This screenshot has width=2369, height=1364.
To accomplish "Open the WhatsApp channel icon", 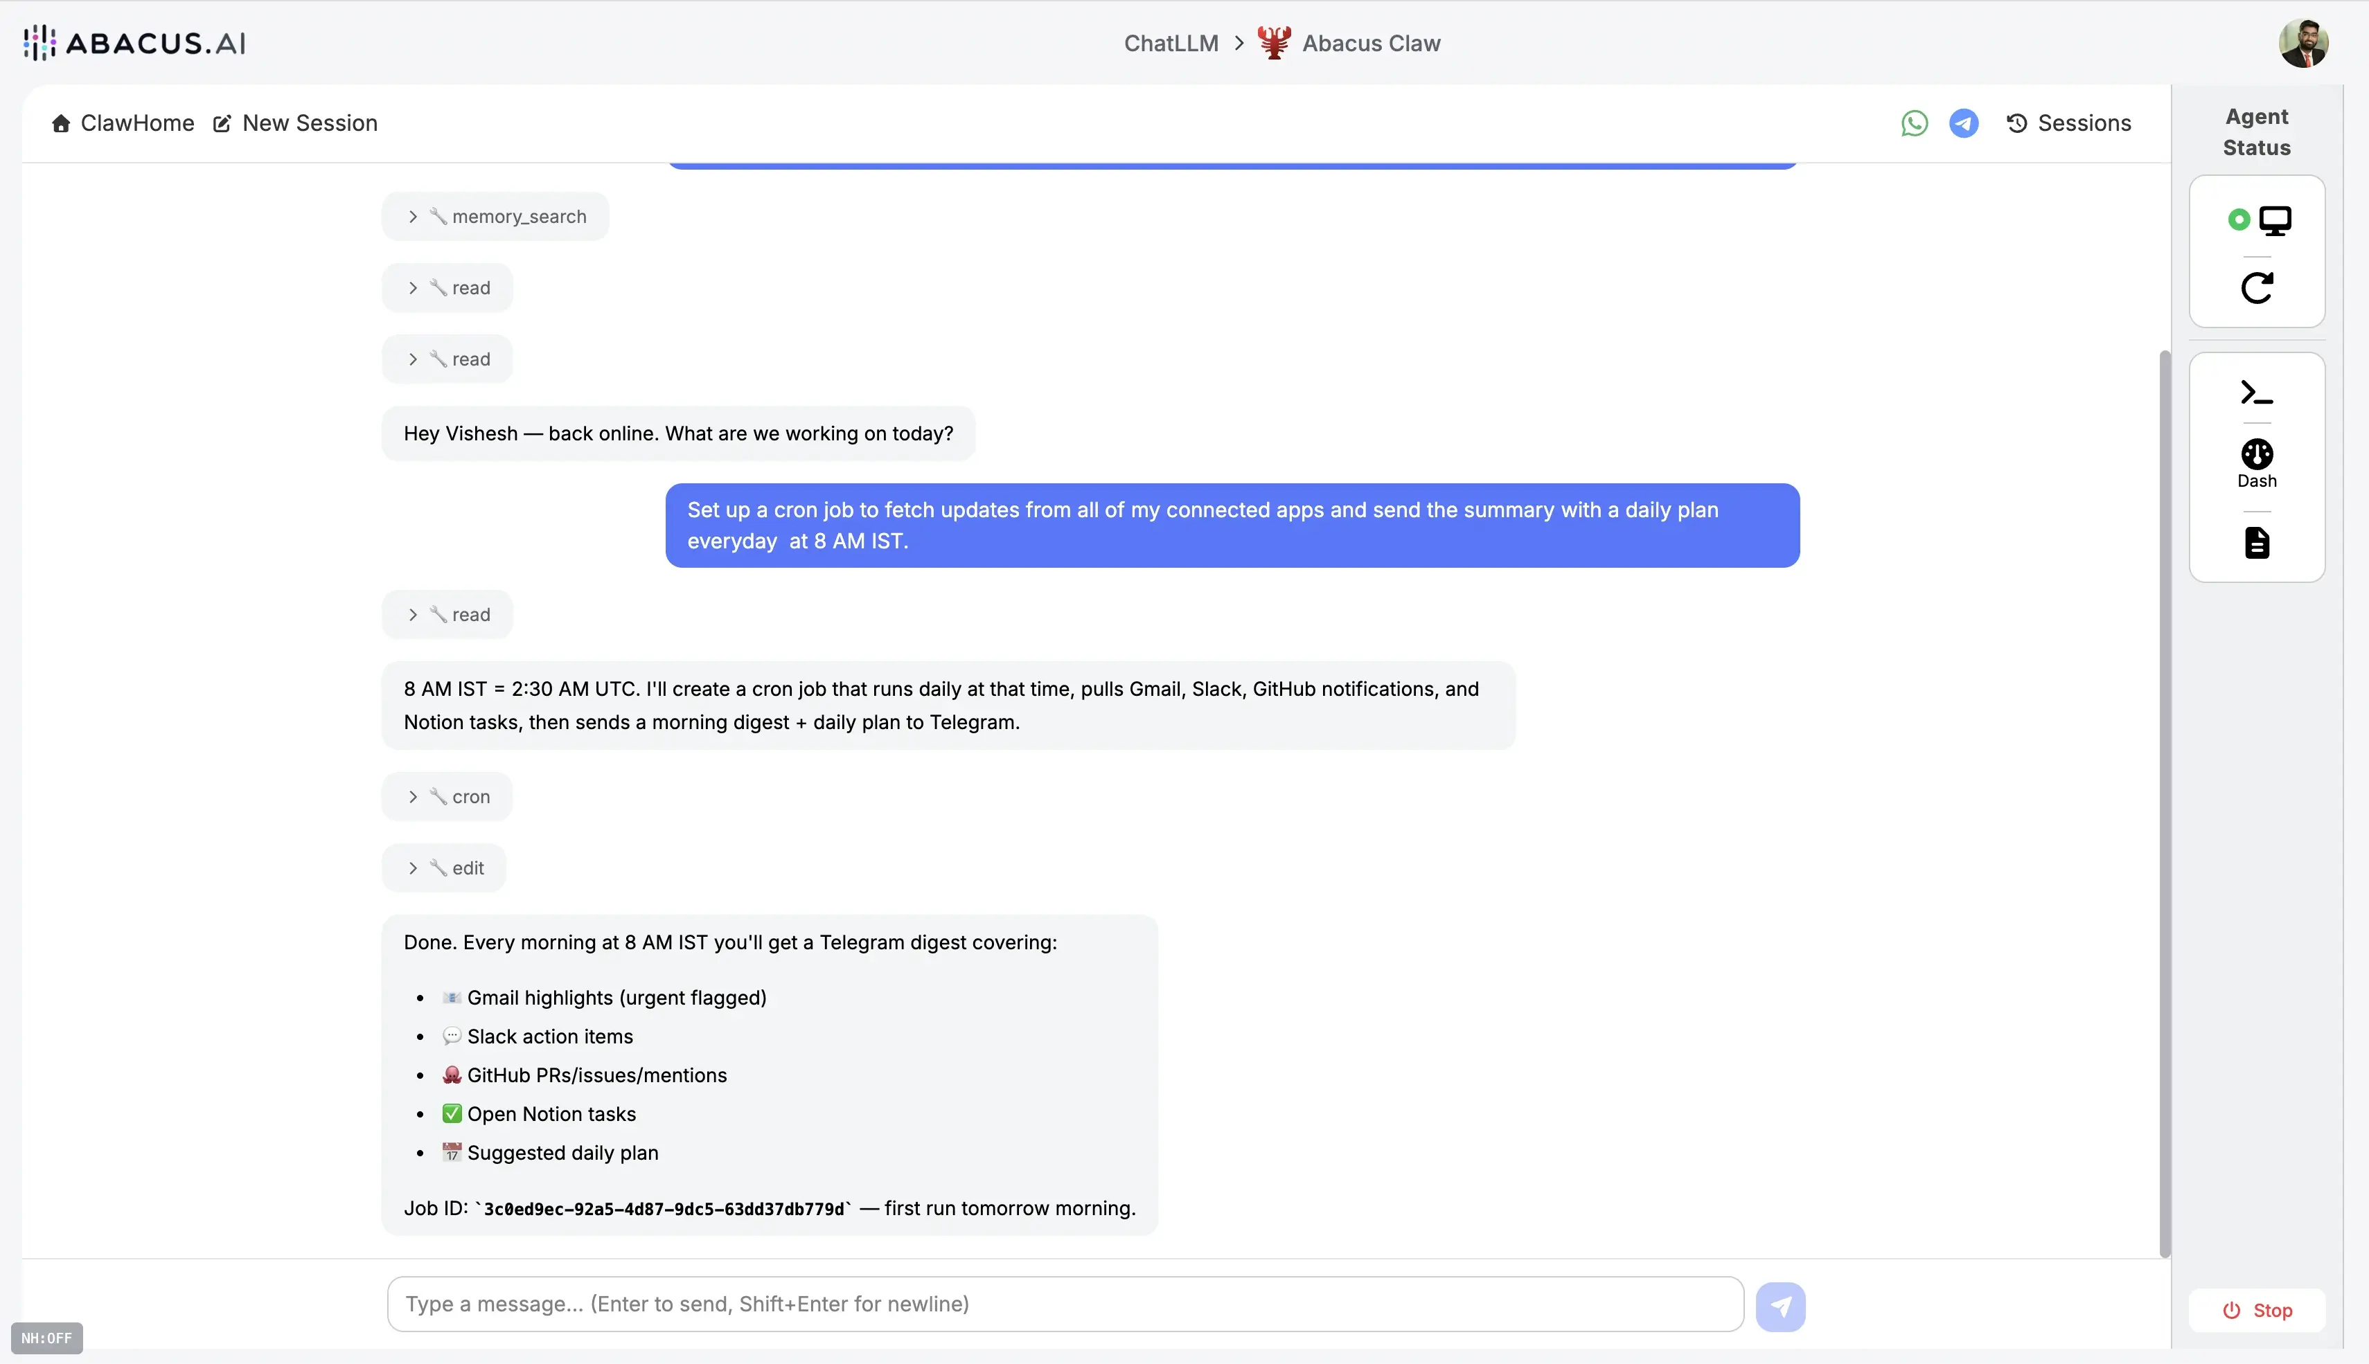I will click(1915, 123).
